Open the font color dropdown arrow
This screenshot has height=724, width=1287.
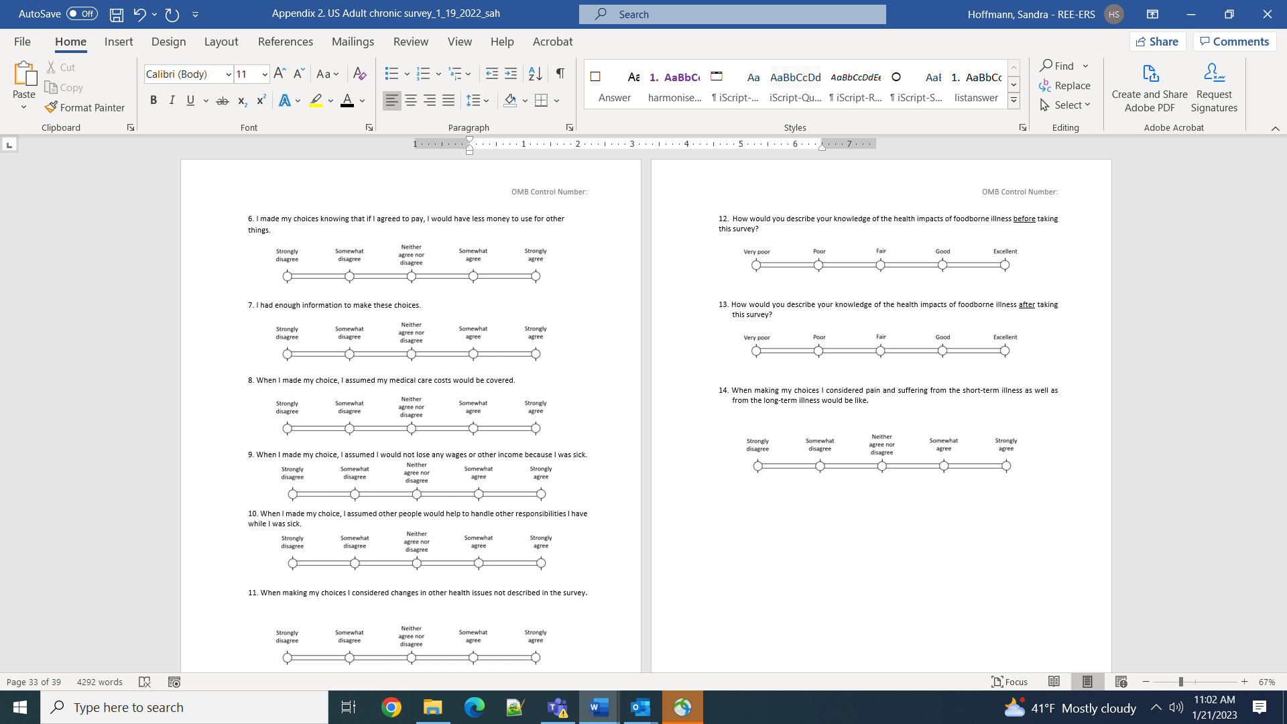(363, 101)
